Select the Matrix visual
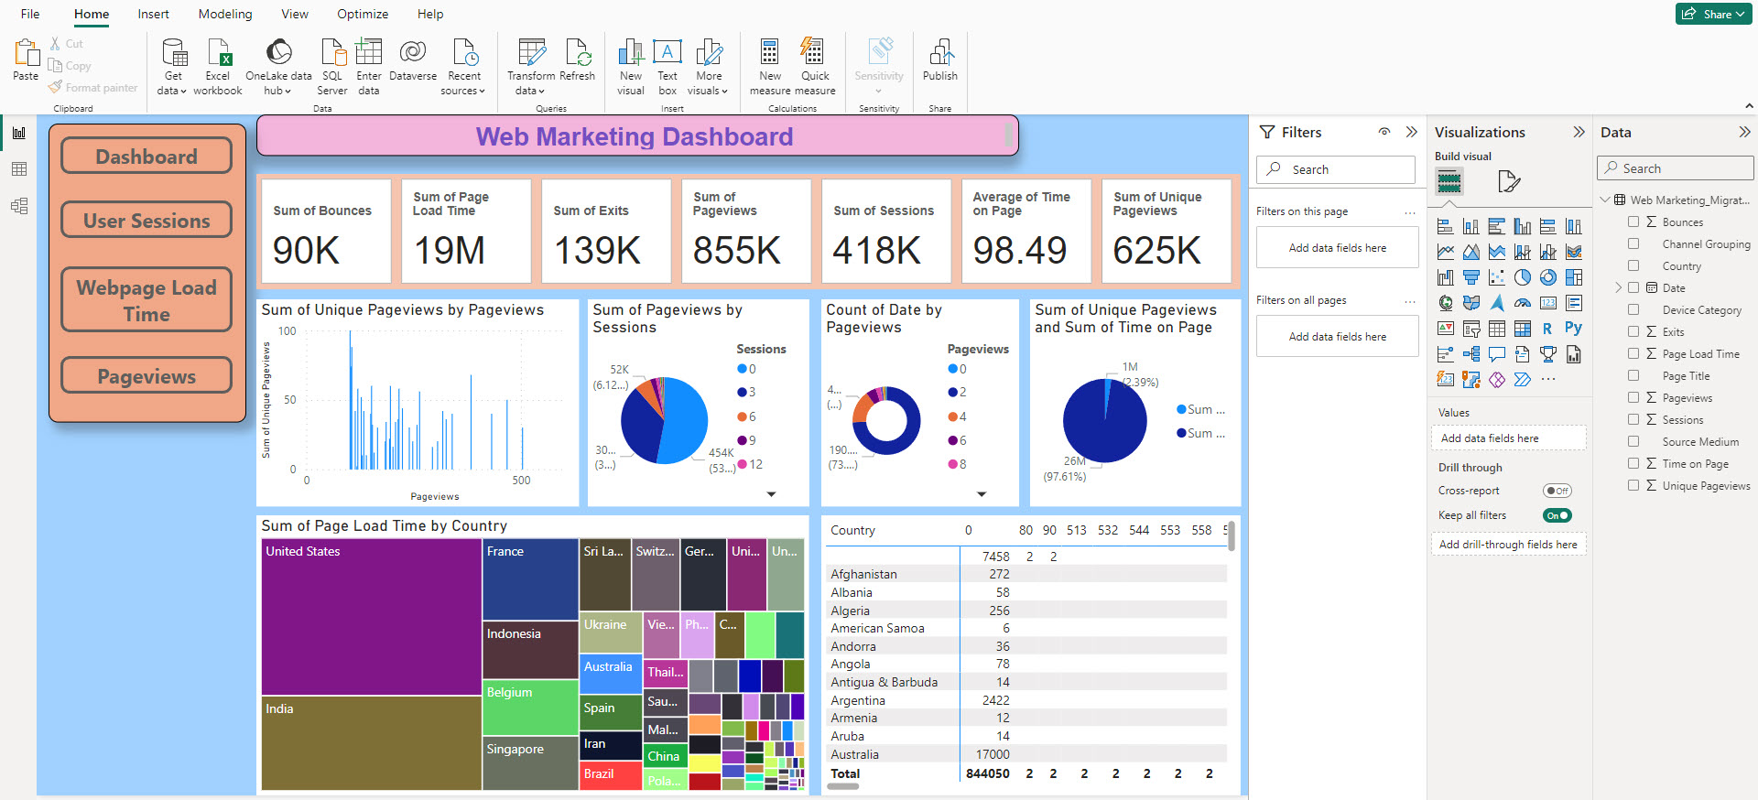This screenshot has height=800, width=1758. 1523,329
